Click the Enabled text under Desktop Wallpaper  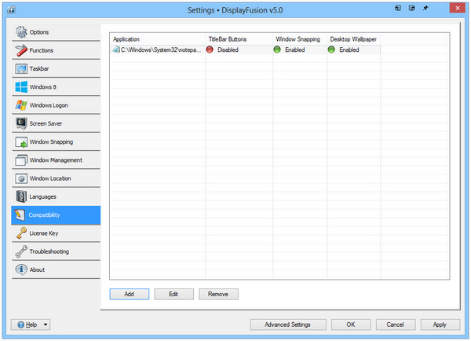point(349,49)
